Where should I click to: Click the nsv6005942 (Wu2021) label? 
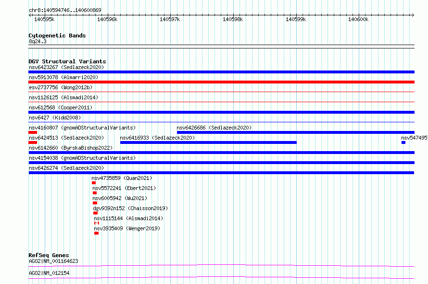(x=120, y=198)
